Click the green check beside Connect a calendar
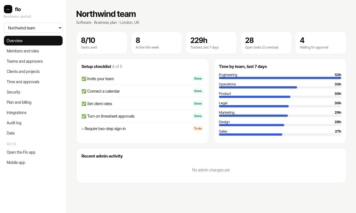The image size is (356, 213). [84, 91]
